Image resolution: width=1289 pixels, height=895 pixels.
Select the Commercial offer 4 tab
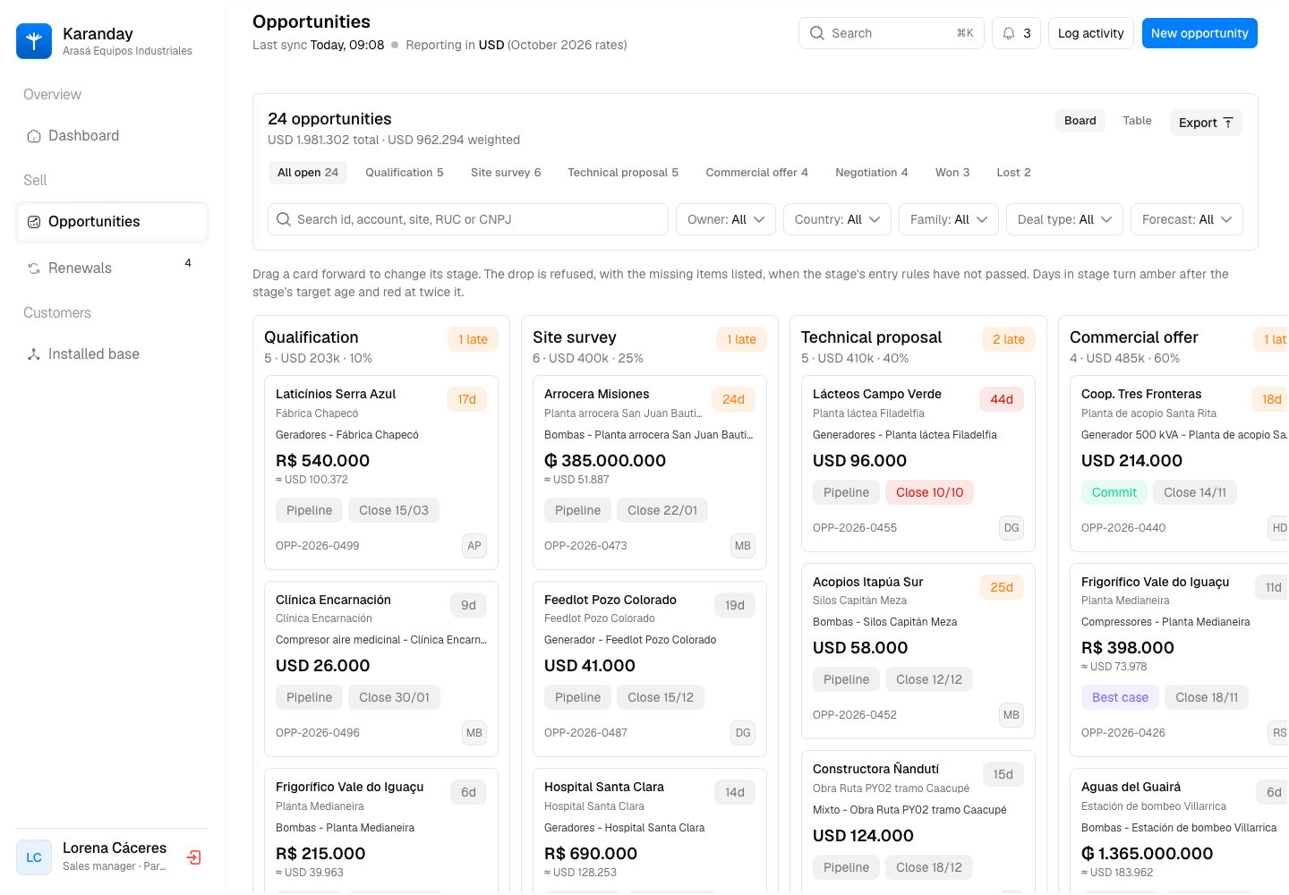tap(756, 173)
